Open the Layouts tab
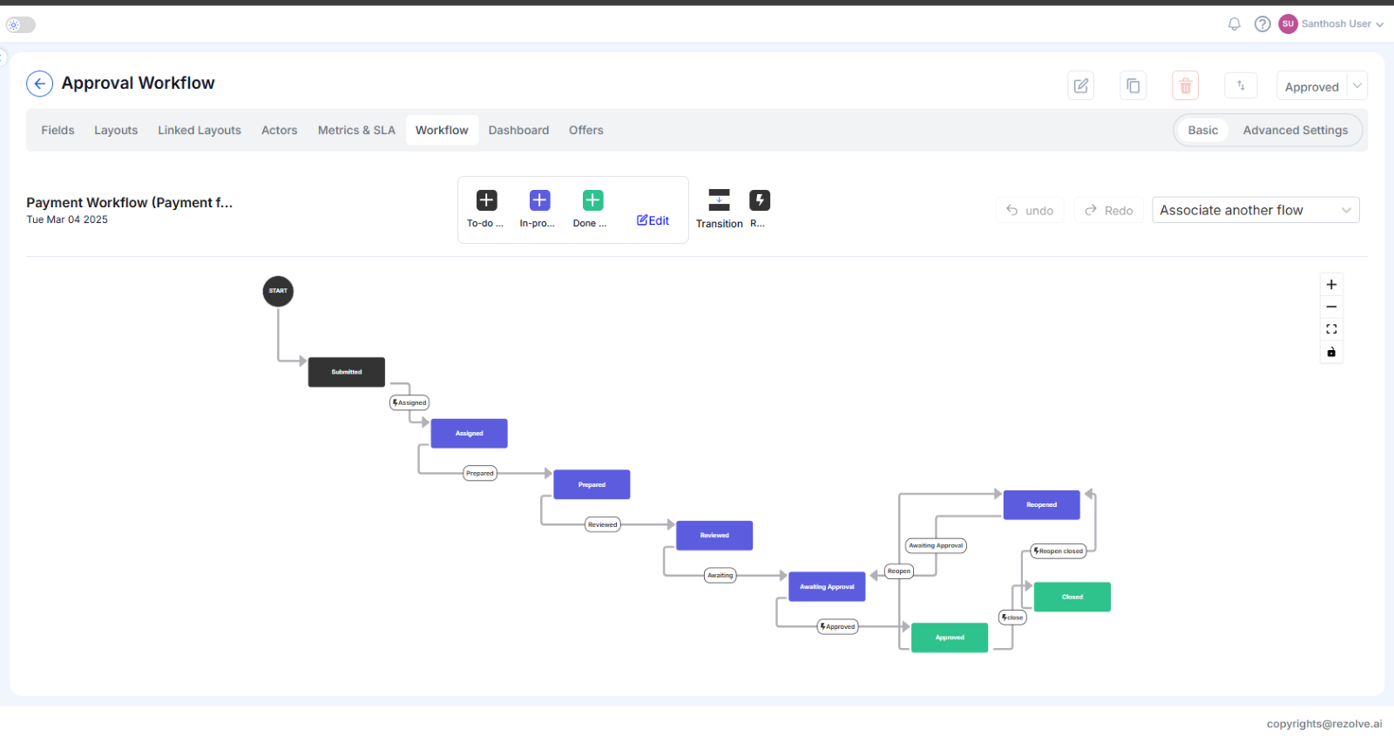Screen dimensions: 1394x736 [x=116, y=130]
